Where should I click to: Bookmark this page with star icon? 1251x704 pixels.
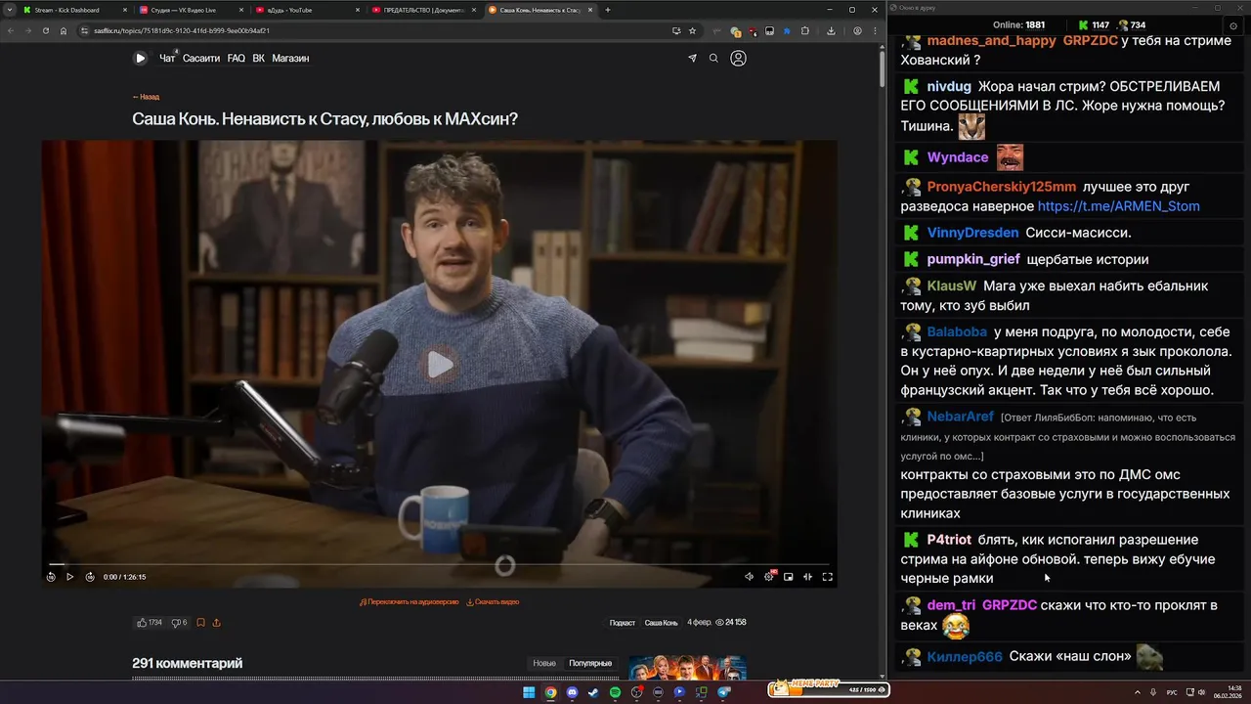pos(692,30)
